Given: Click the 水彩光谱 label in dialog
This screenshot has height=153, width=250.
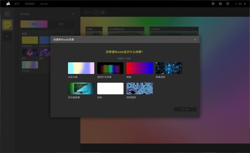Looking at the screenshot, I should [73, 77].
